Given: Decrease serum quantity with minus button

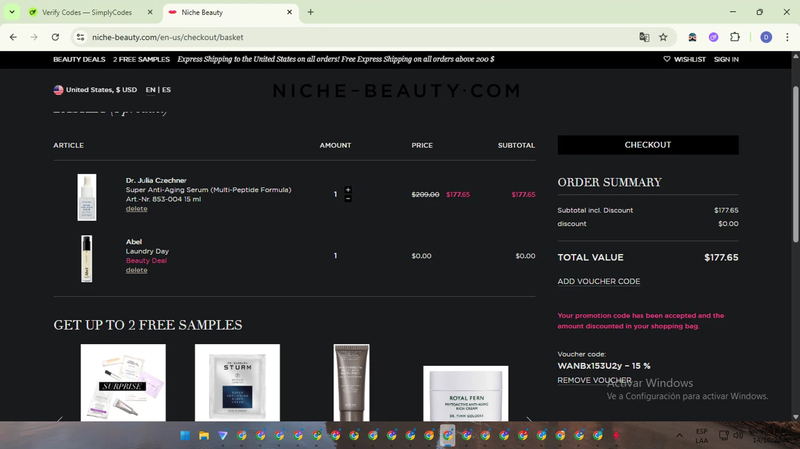Looking at the screenshot, I should [x=348, y=199].
